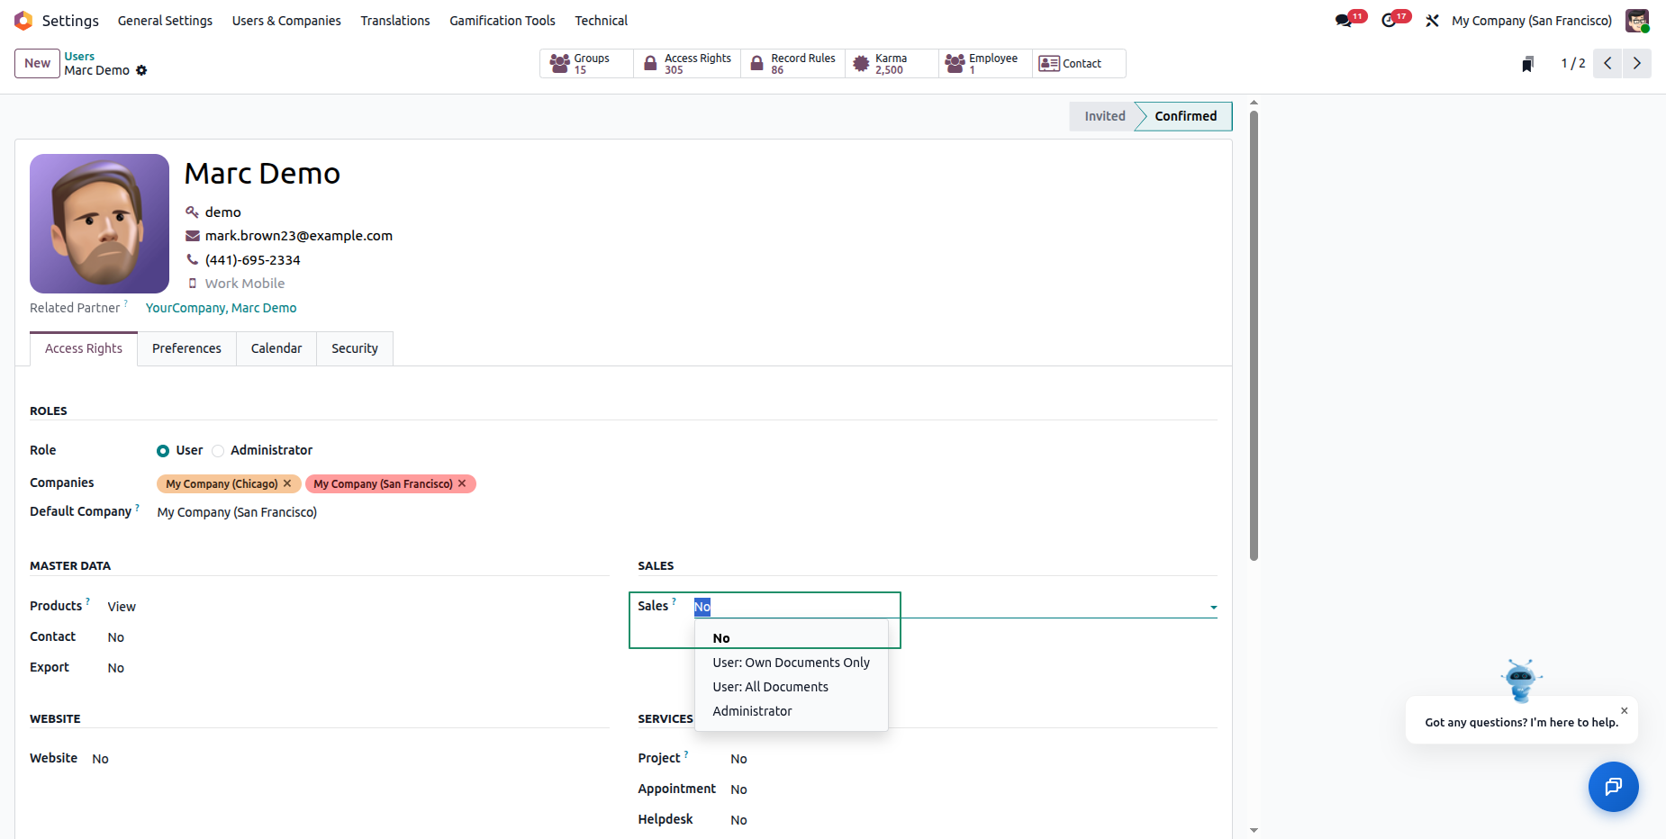This screenshot has height=839, width=1666.
Task: Open the Products access dropdown
Action: tap(358, 607)
